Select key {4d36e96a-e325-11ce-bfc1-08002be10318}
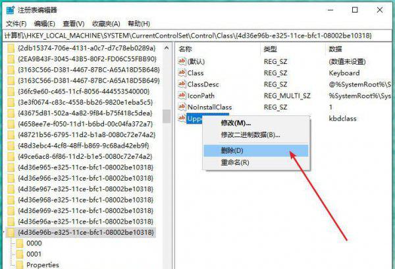This screenshot has height=269, width=395. coord(86,222)
